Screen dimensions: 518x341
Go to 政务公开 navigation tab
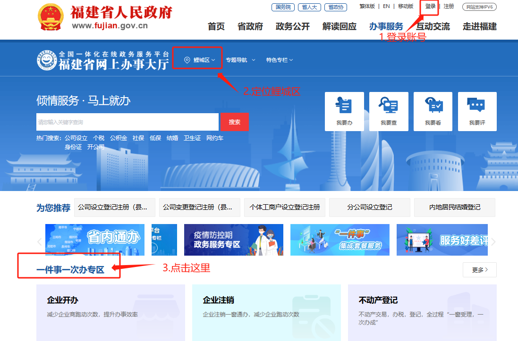pyautogui.click(x=292, y=26)
